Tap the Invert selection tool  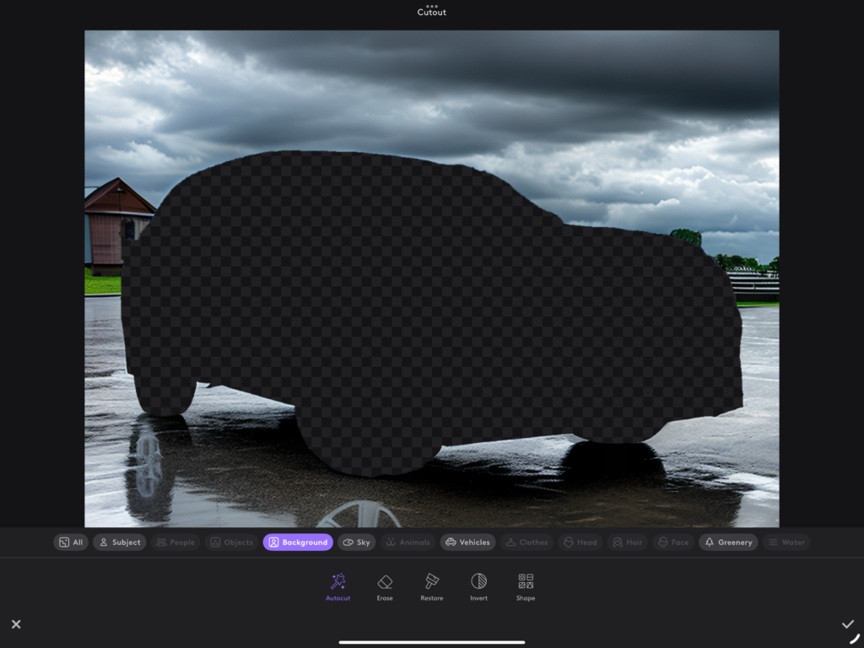pos(478,586)
